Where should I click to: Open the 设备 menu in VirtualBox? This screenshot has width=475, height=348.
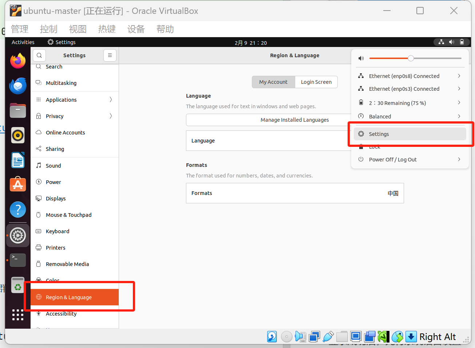click(x=136, y=29)
